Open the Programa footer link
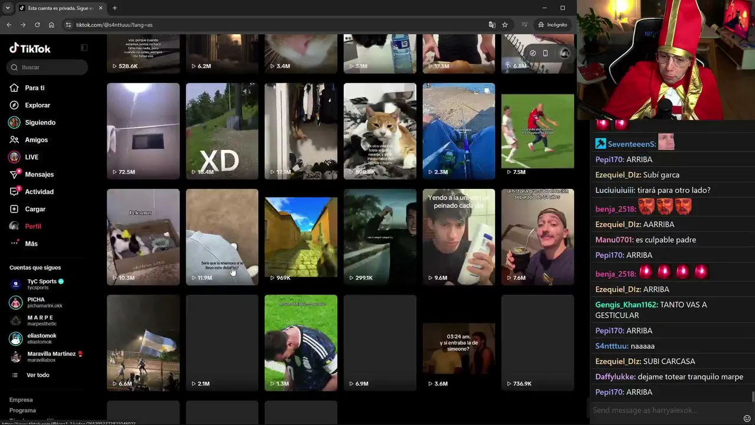 click(x=22, y=410)
